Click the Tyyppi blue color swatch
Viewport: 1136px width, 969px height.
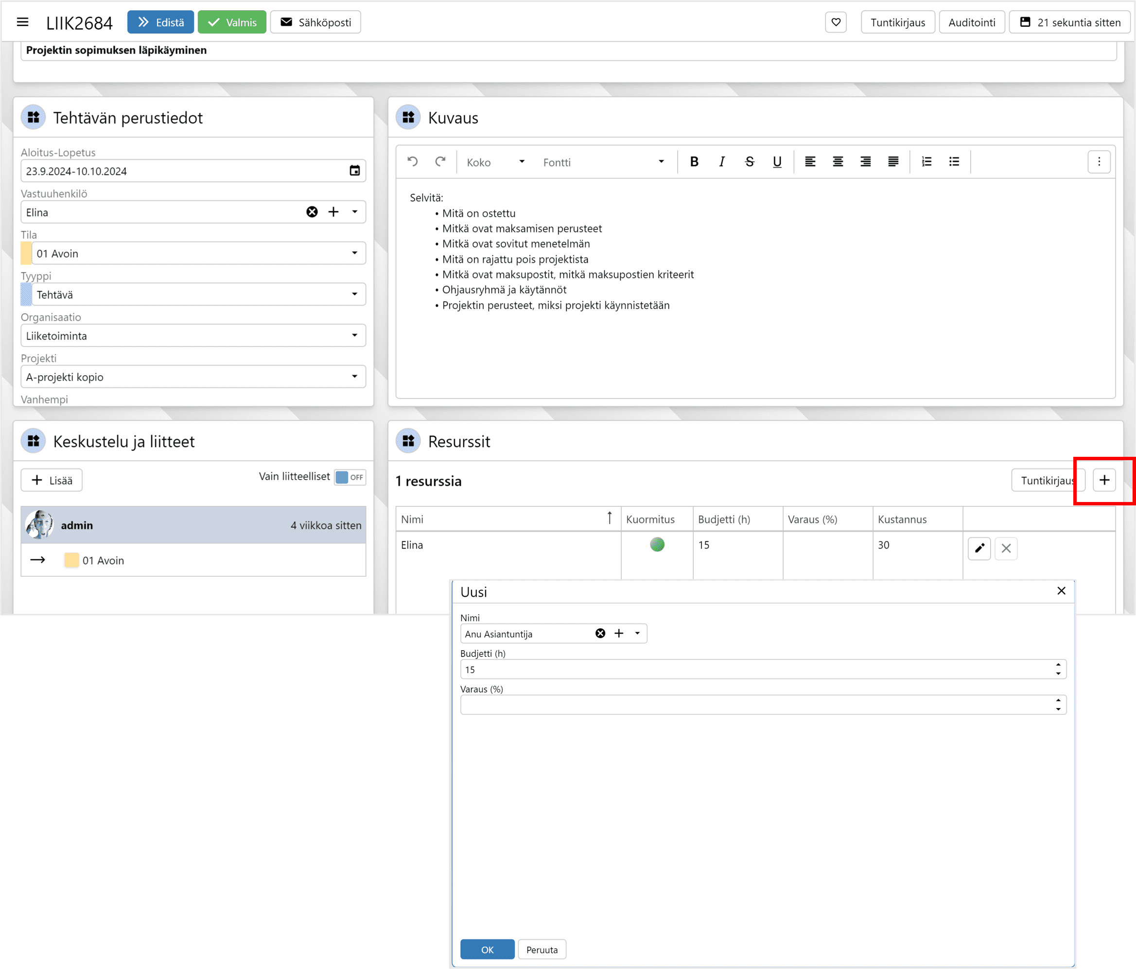(26, 294)
